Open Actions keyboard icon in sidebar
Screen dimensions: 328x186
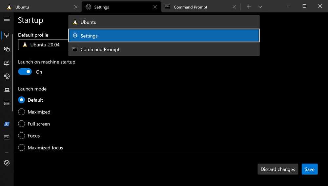tap(7, 103)
